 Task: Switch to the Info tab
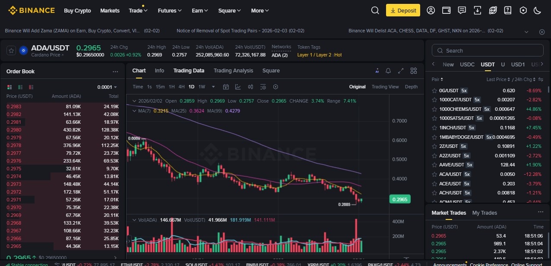(x=159, y=71)
